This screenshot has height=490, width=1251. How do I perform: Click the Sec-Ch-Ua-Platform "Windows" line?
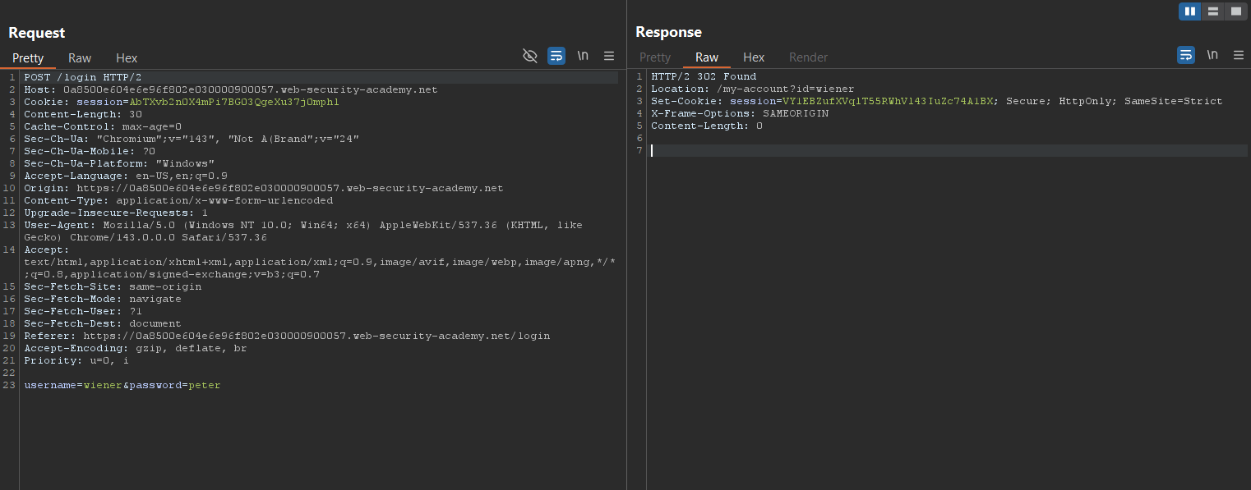[x=119, y=163]
